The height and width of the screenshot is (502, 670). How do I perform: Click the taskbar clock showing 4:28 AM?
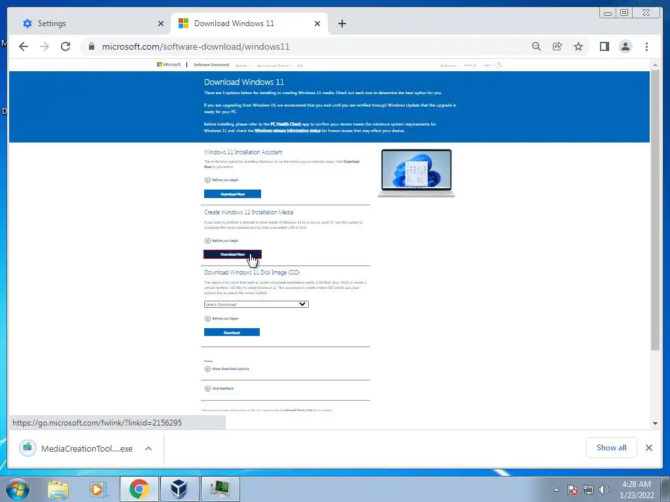tap(637, 490)
